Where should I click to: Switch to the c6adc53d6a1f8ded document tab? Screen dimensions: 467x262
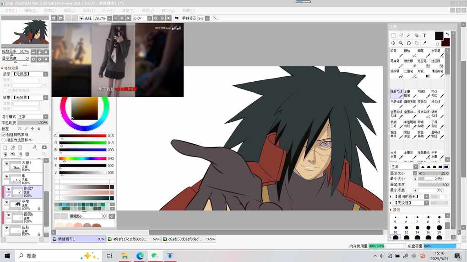[189, 239]
